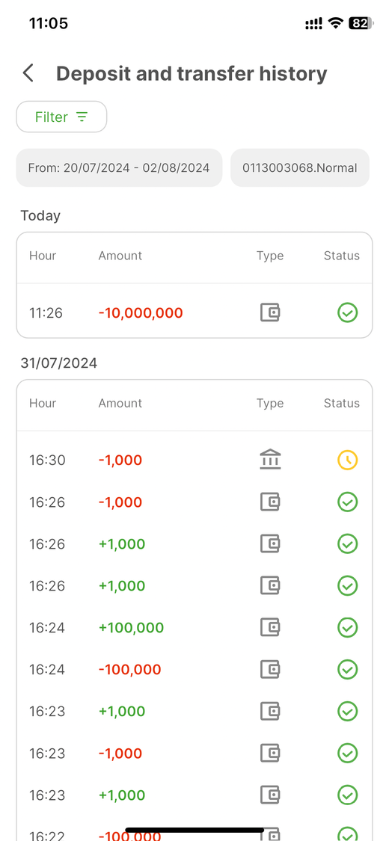Tap the green check status for the -10,000,000 transaction
This screenshot has height=841, width=389.
tap(348, 312)
